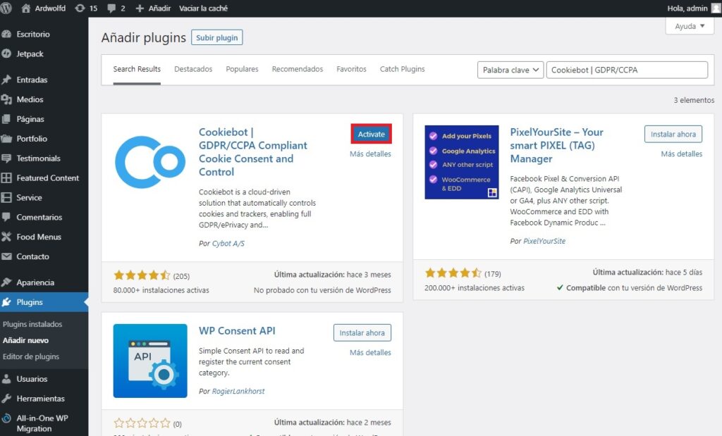The width and height of the screenshot is (722, 436).
Task: Open Más detalles for Cookiebot
Action: click(x=370, y=154)
